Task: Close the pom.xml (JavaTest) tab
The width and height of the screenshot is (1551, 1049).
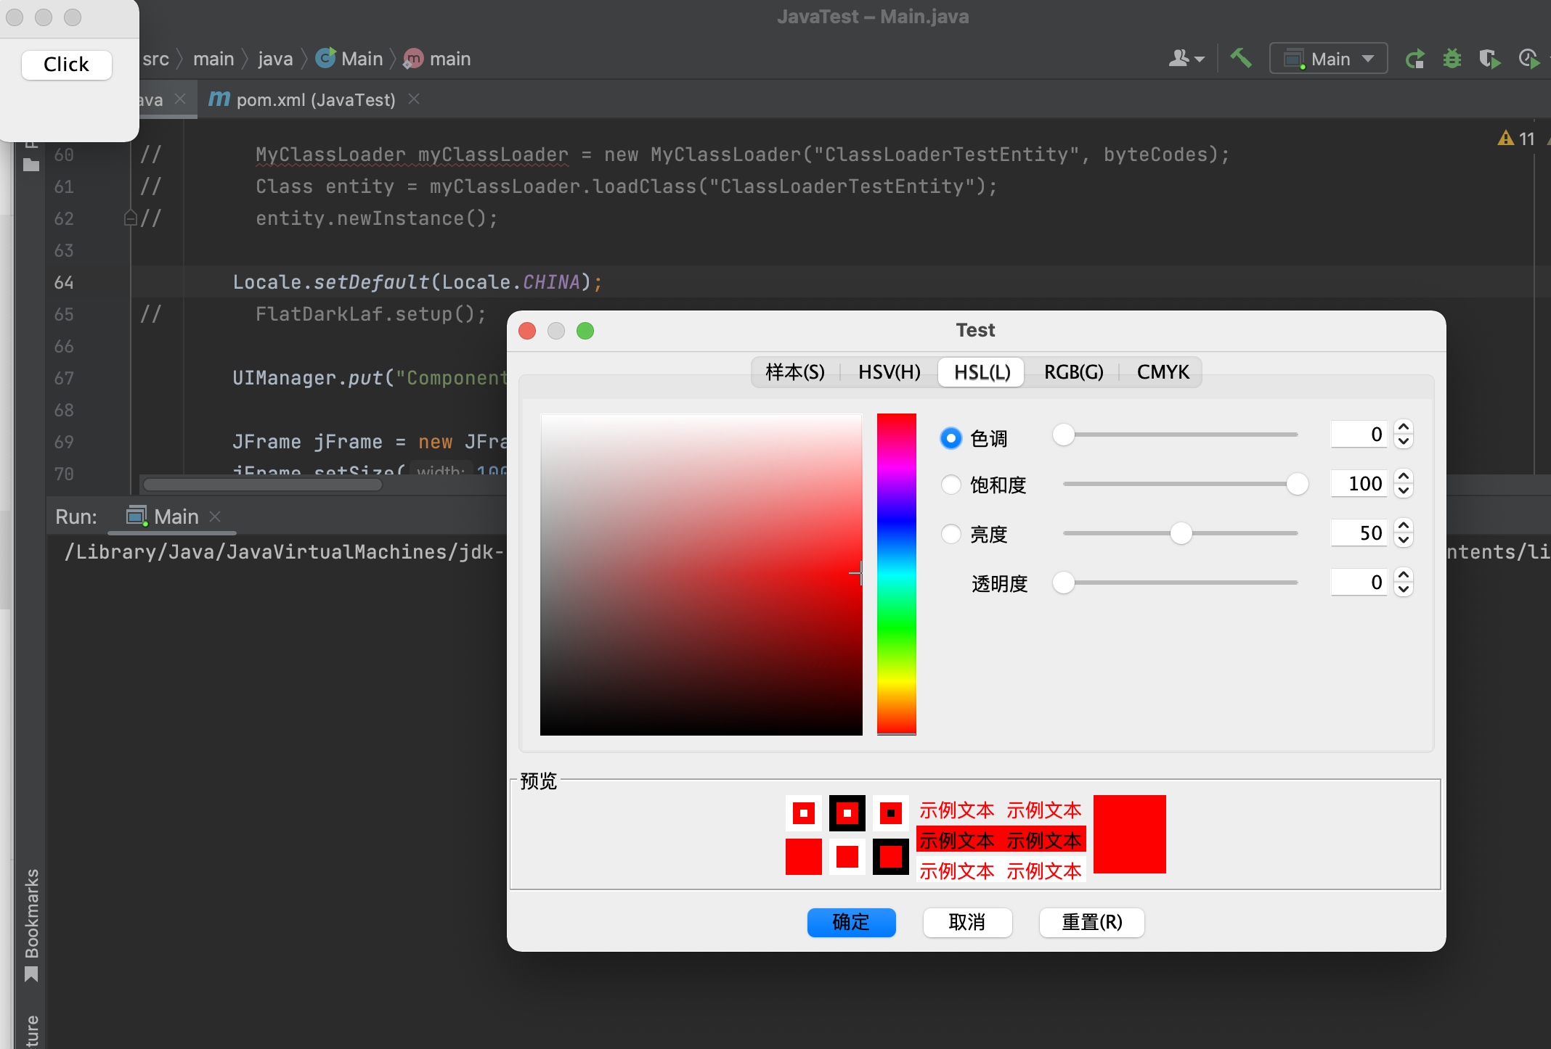Action: click(x=413, y=99)
